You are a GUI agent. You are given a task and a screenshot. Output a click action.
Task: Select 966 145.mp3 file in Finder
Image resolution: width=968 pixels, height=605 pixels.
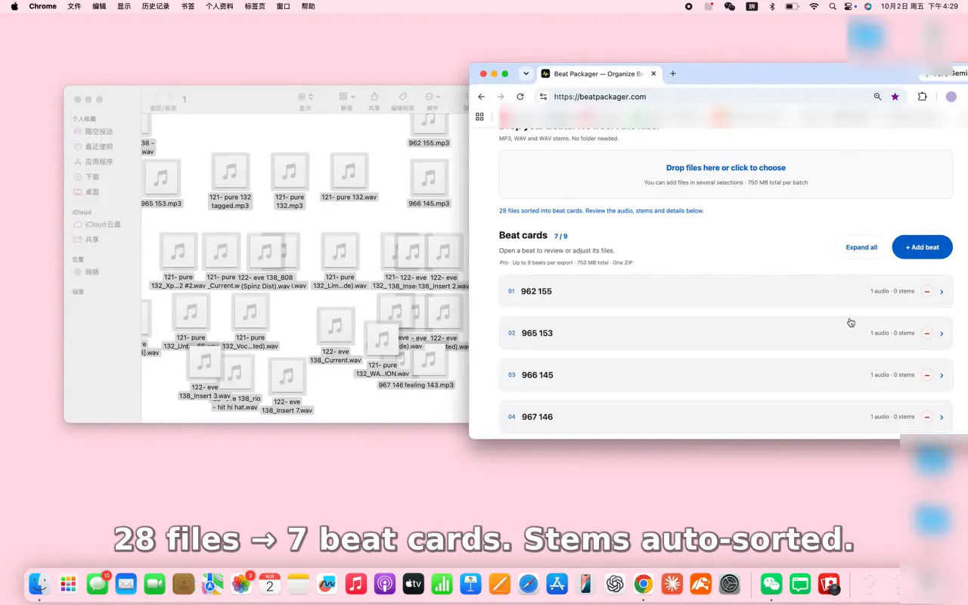(429, 184)
